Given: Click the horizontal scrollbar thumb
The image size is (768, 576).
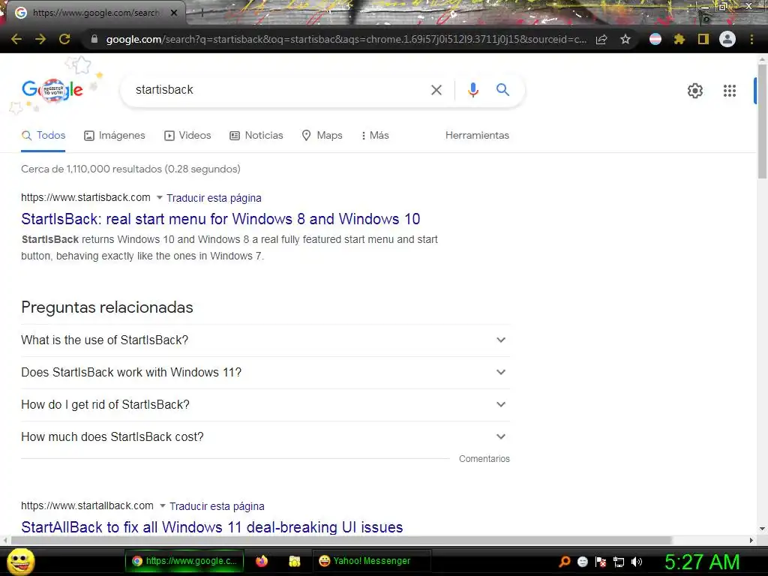Looking at the screenshot, I should pyautogui.click(x=342, y=540).
